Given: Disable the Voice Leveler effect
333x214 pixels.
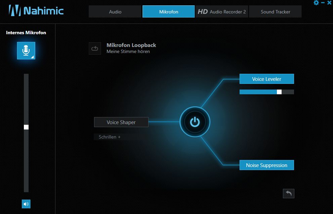Looking at the screenshot, I should point(267,79).
